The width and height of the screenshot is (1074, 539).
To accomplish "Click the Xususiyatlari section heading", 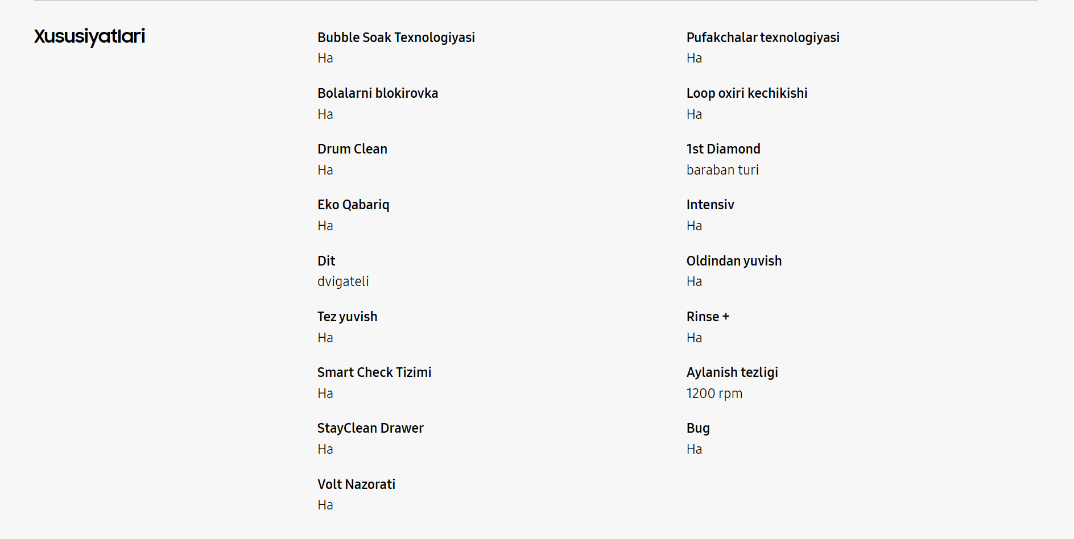I will click(x=89, y=36).
